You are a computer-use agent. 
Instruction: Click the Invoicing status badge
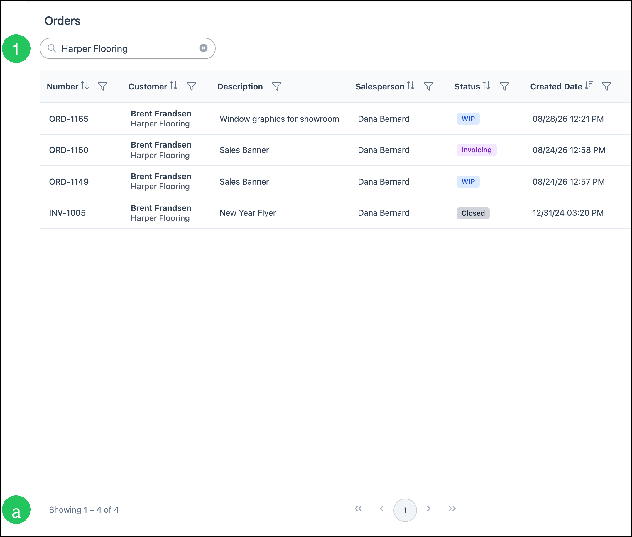[x=476, y=150]
